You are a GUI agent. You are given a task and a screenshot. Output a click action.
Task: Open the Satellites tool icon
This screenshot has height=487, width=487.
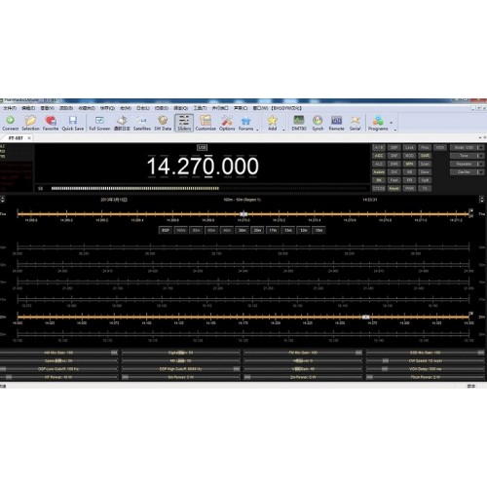pyautogui.click(x=142, y=121)
